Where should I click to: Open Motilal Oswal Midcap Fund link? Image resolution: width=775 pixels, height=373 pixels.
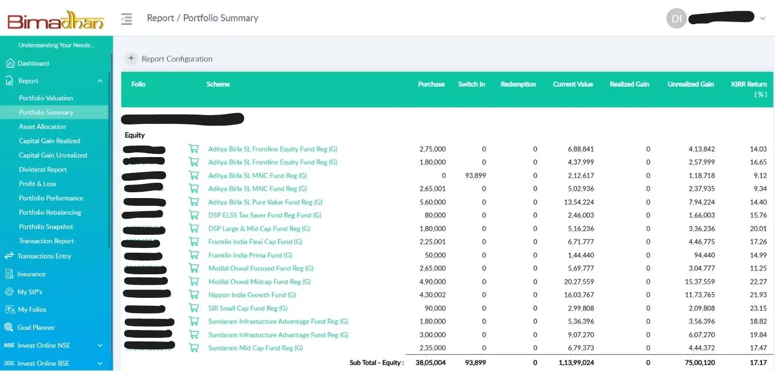[x=260, y=282]
